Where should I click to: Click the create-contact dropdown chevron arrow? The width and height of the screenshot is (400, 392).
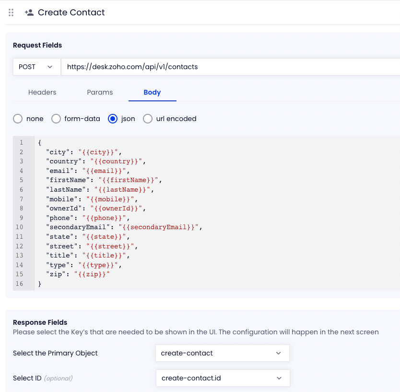(x=278, y=353)
